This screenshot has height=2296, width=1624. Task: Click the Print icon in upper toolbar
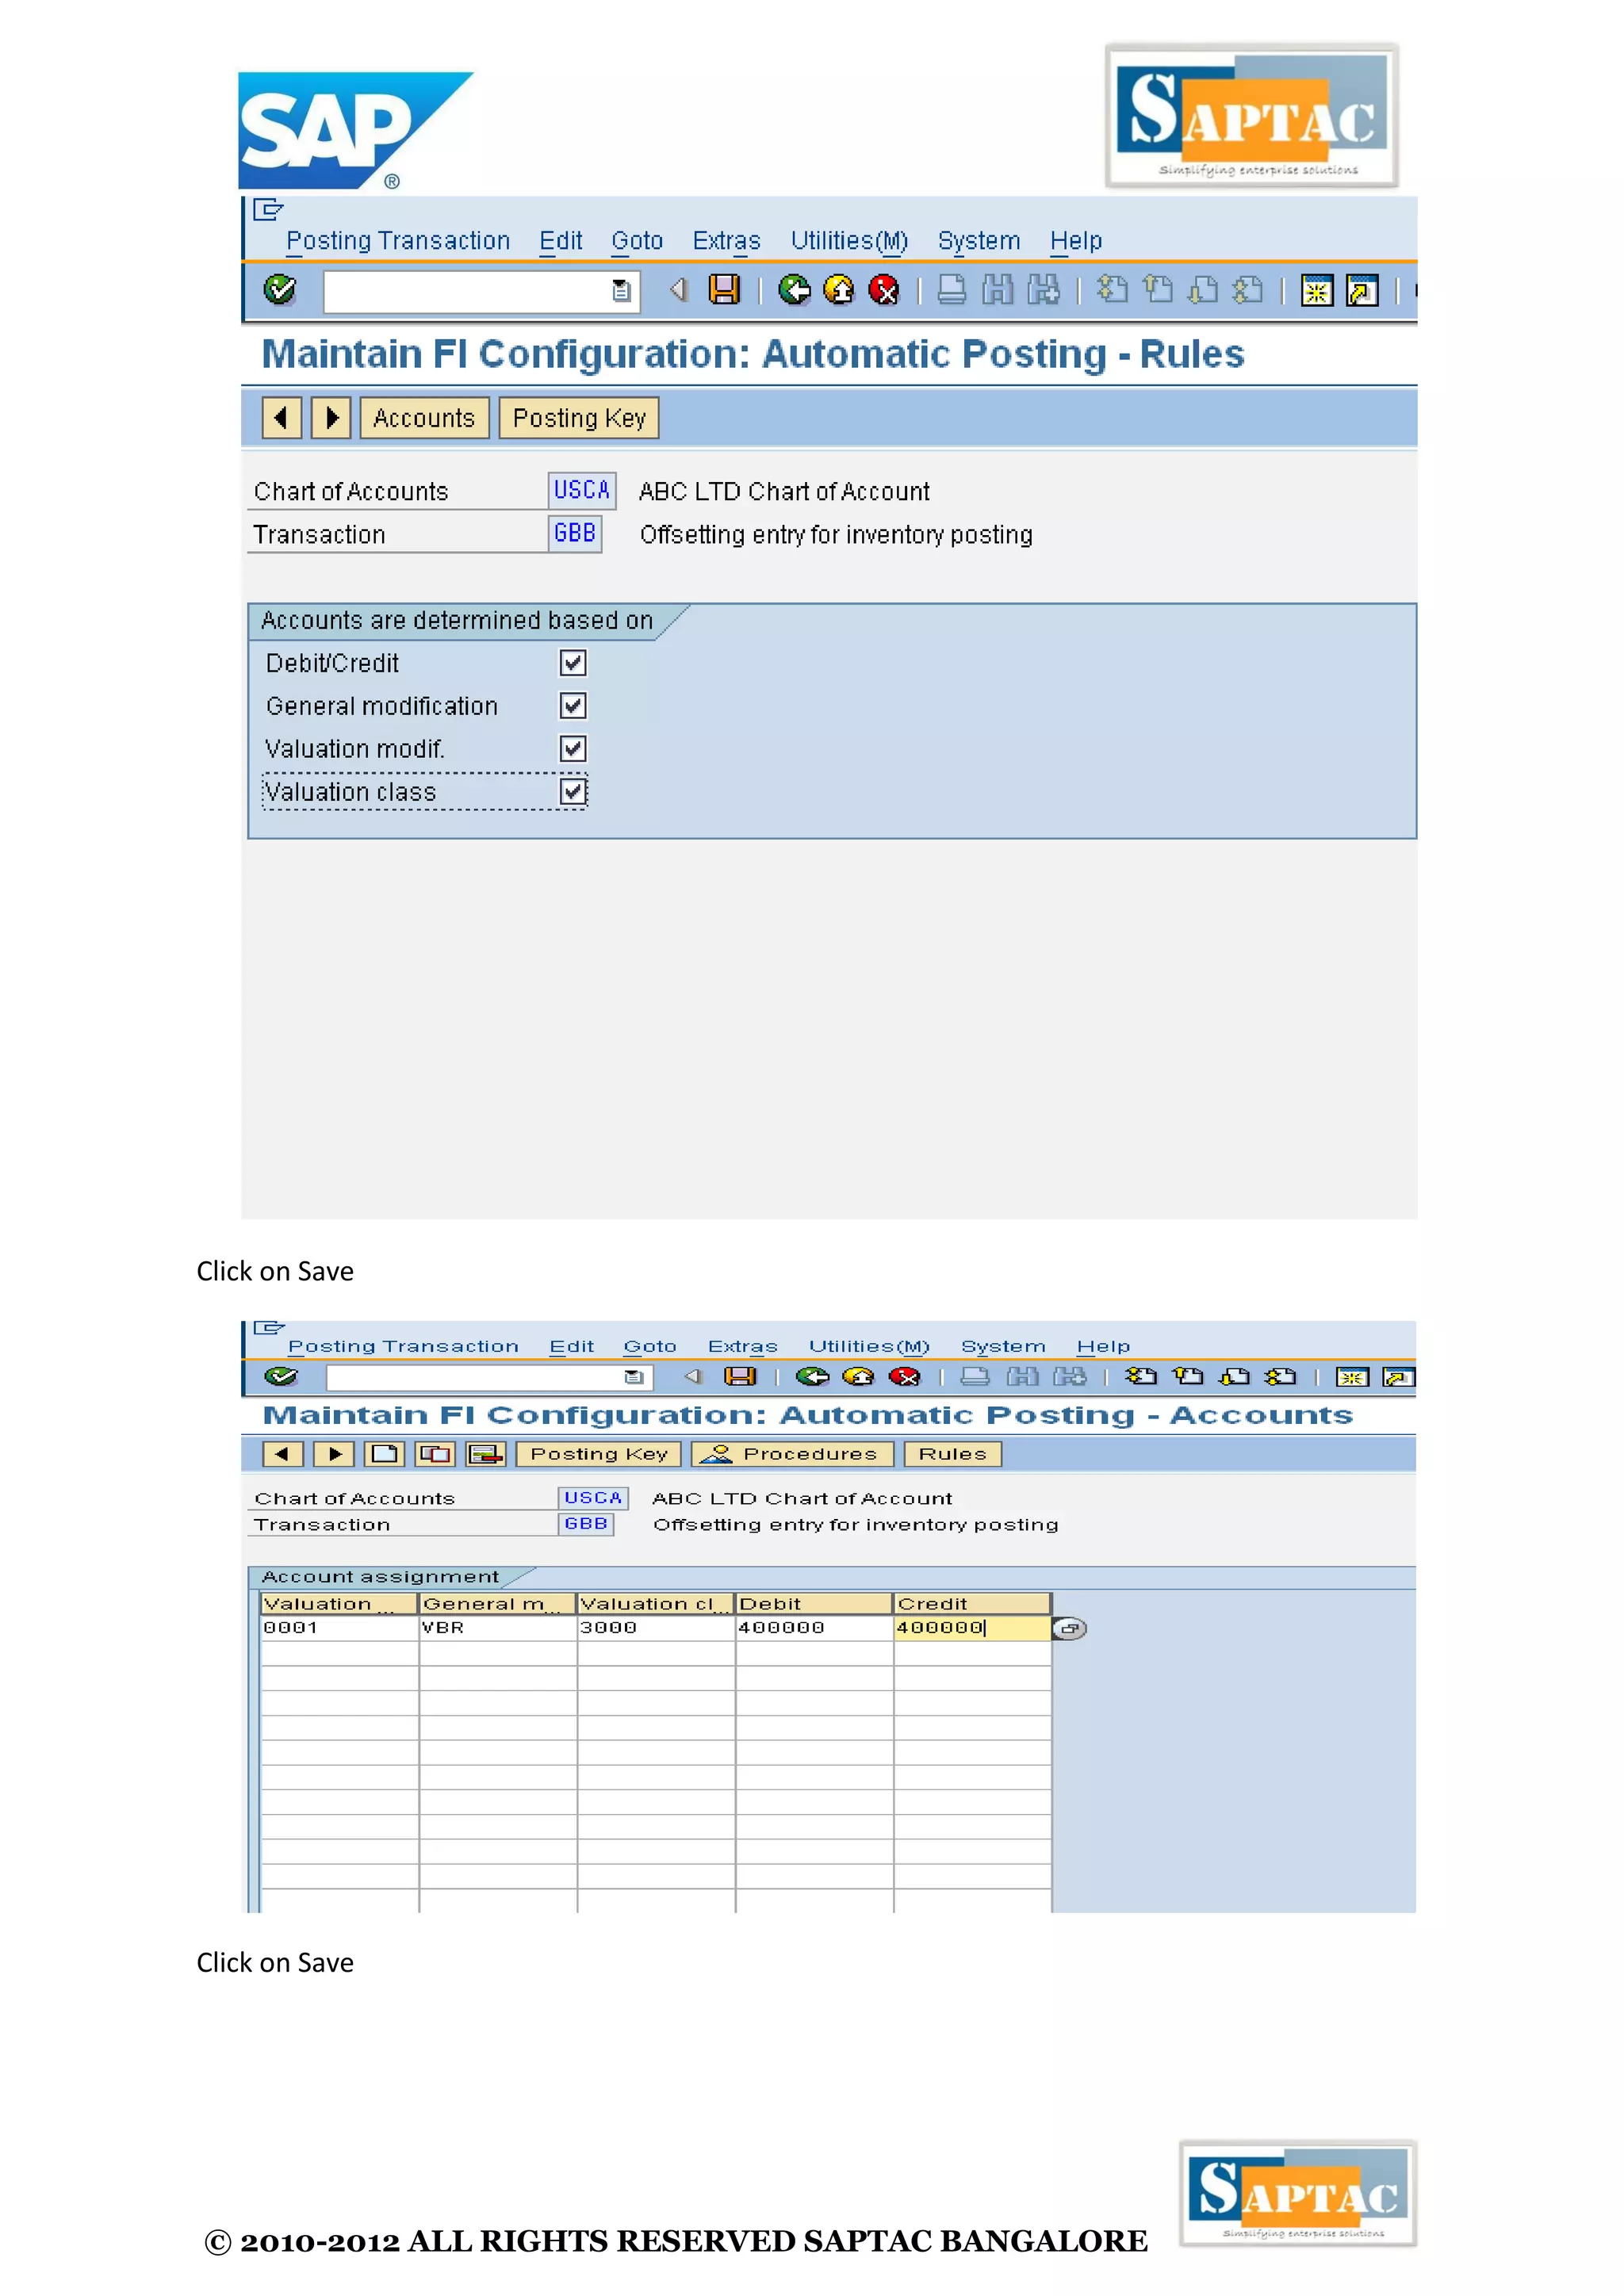click(951, 290)
